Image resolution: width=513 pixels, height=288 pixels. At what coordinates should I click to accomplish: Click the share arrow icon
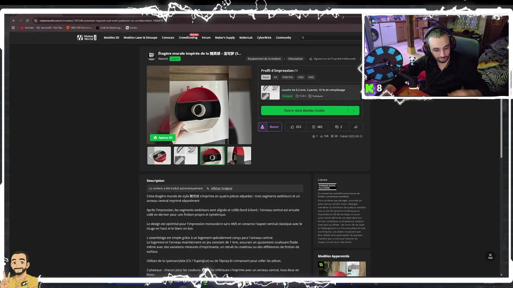(356, 127)
